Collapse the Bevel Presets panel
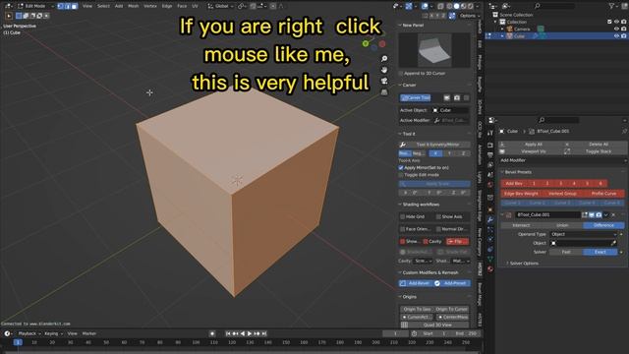This screenshot has height=354, width=629. 518,172
